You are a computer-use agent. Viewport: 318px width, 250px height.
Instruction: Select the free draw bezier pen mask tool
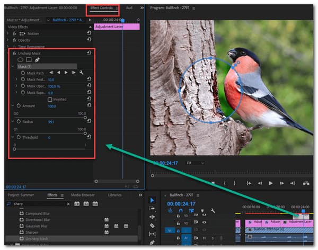click(x=37, y=60)
